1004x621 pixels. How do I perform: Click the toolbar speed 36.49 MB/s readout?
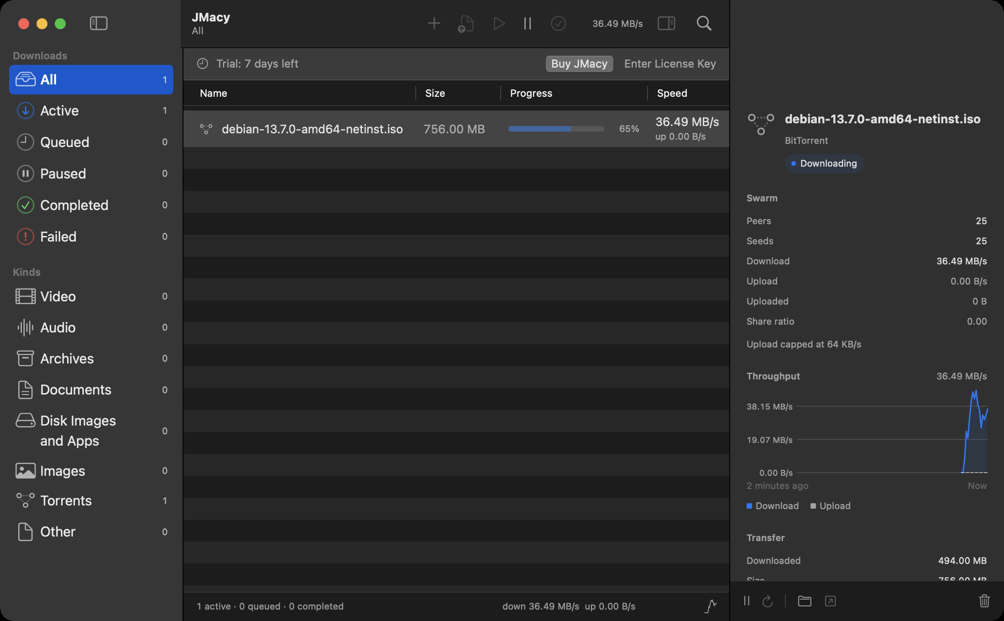617,24
